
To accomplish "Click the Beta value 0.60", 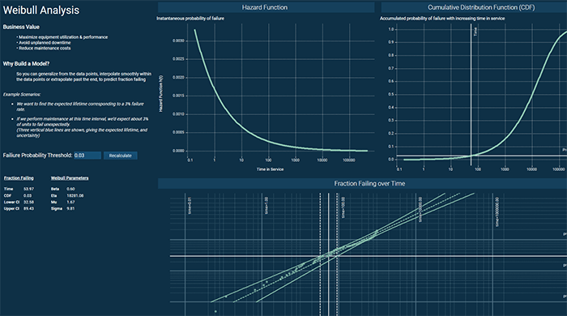I will [70, 189].
